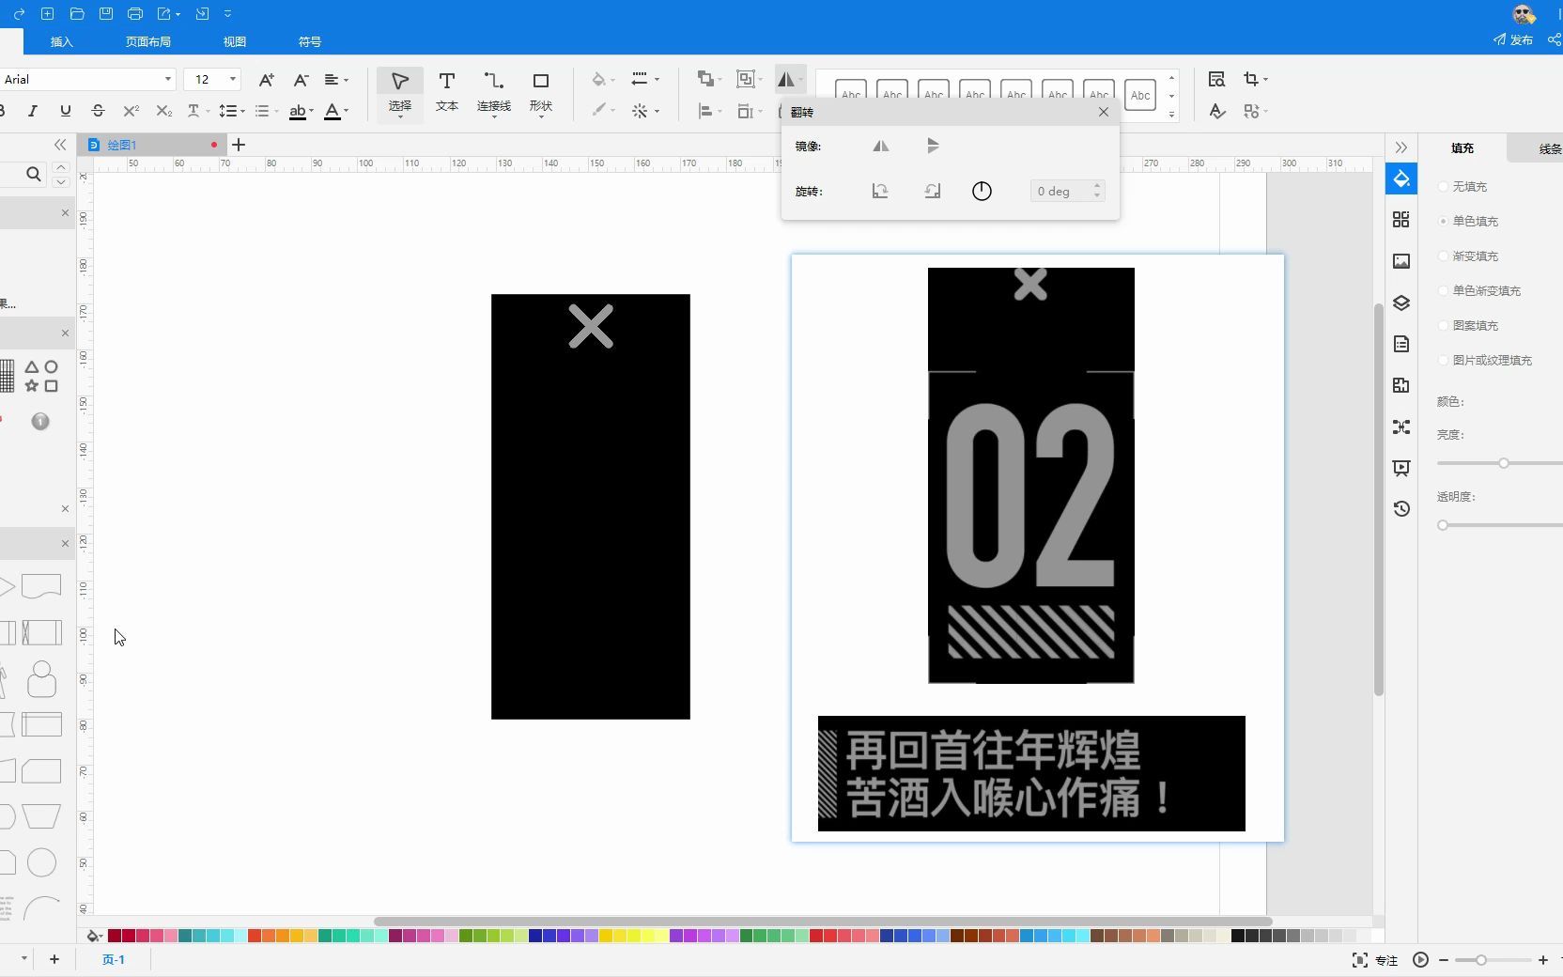Open the history panel via clock icon
This screenshot has height=977, width=1563.
(x=1401, y=509)
